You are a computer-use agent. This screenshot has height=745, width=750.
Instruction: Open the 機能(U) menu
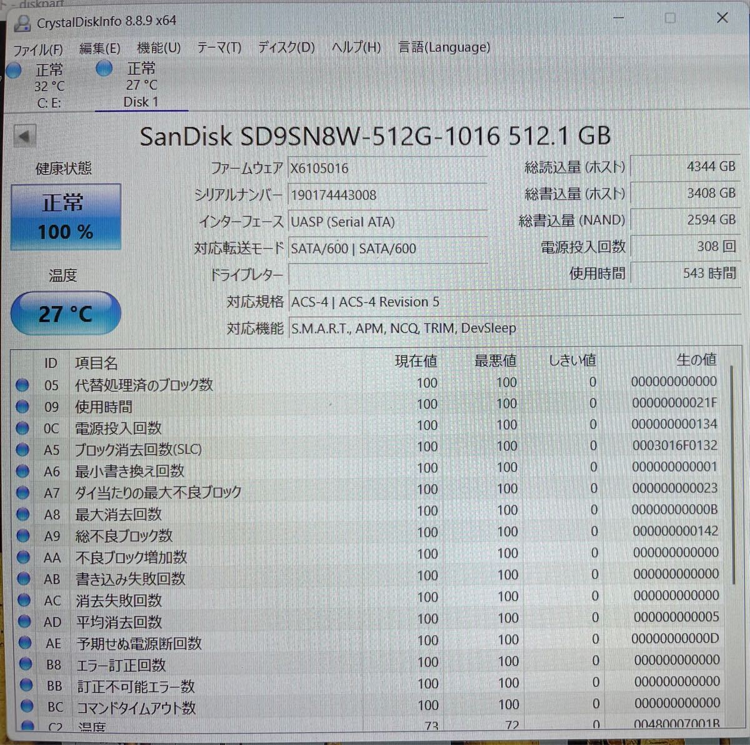point(157,47)
